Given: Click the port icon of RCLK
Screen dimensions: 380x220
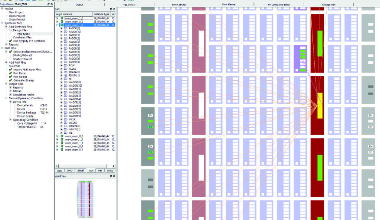Looking at the screenshot, I should pos(66,65).
